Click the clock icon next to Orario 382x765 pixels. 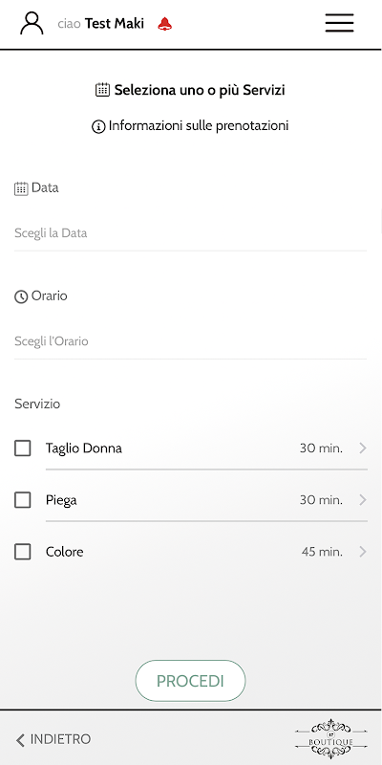point(21,296)
